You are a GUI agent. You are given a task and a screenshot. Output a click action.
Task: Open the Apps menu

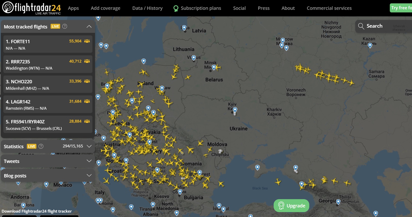pyautogui.click(x=73, y=8)
